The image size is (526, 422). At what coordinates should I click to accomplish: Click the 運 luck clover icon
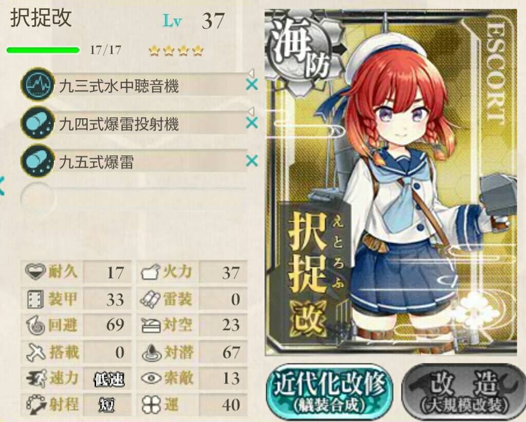(151, 405)
